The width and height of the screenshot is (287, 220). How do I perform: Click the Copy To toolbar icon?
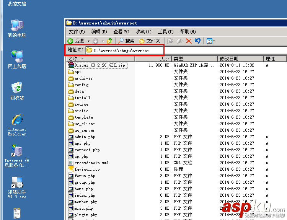pyautogui.click(x=179, y=41)
